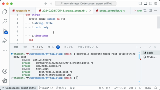Click the Codespaces: expert sniffle remote indicator
The height and width of the screenshot is (90, 160).
click(19, 88)
